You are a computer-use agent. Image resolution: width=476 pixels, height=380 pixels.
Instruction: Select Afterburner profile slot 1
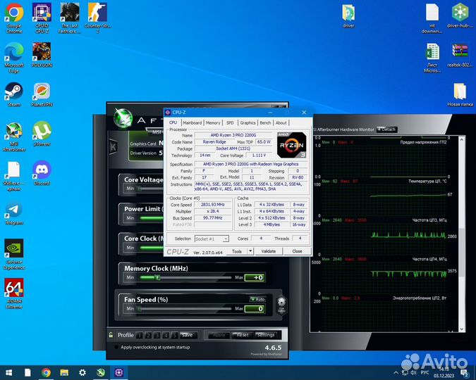click(140, 335)
